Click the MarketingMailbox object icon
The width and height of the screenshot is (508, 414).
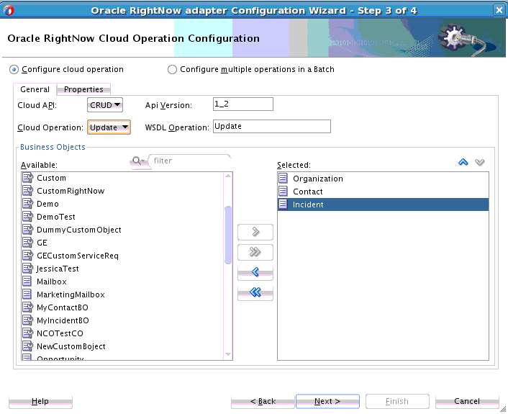point(27,294)
